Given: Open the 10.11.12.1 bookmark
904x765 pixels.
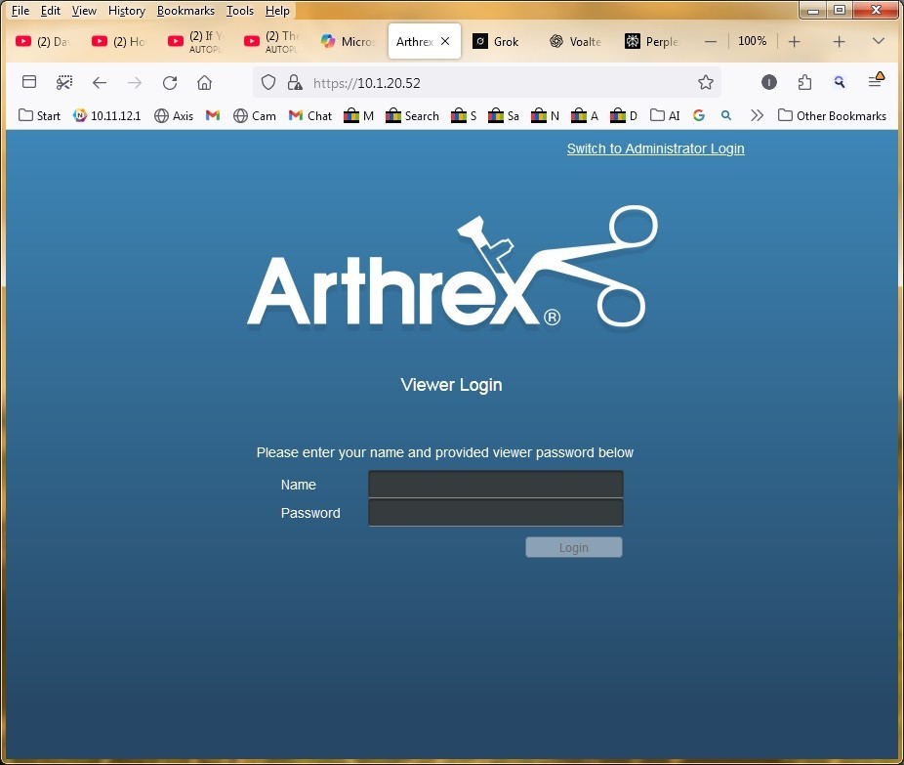Looking at the screenshot, I should point(106,116).
